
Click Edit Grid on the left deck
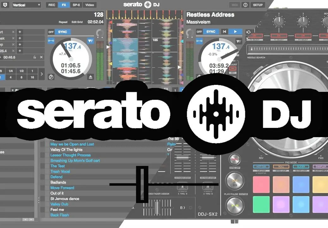point(77,22)
